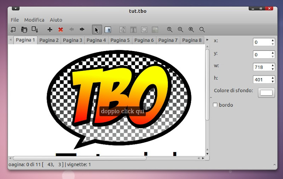Select the new frame tool
Screen dimensions: 283x179
(x=108, y=30)
